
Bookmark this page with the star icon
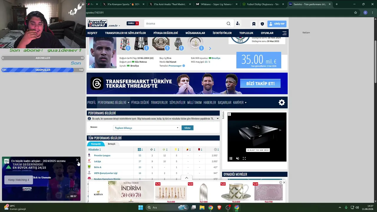355,13
